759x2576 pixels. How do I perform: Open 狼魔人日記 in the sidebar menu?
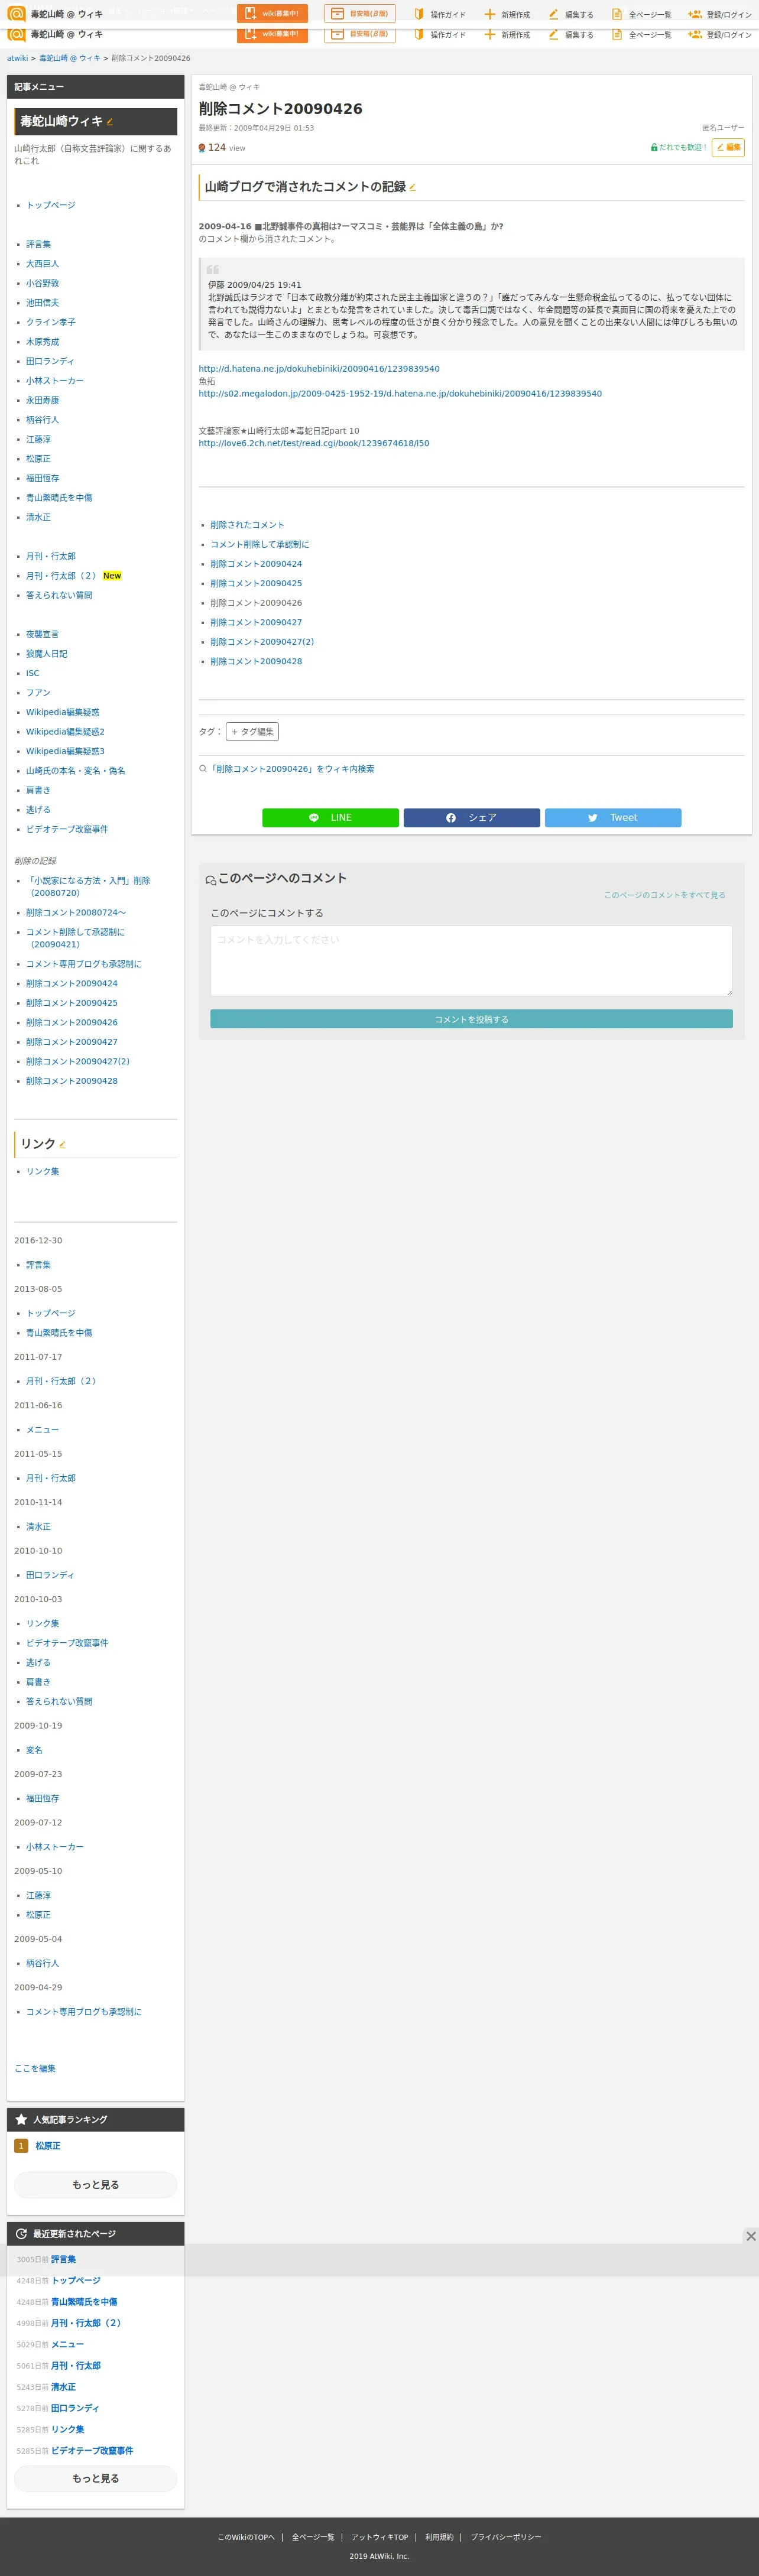pos(47,654)
